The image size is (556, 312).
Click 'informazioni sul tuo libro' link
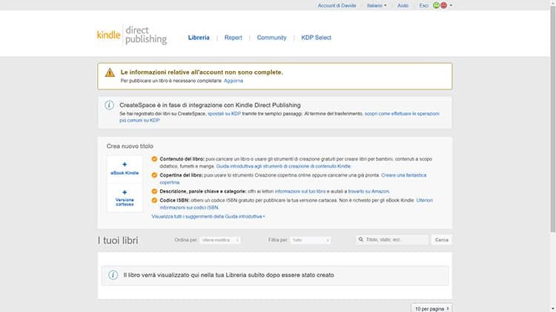300,191
